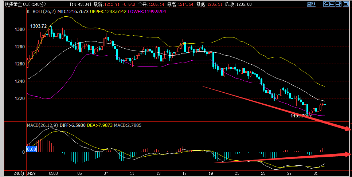Click the right arrow navigation icon
Image resolution: width=352 pixels, height=177 pixels.
pos(332,4)
